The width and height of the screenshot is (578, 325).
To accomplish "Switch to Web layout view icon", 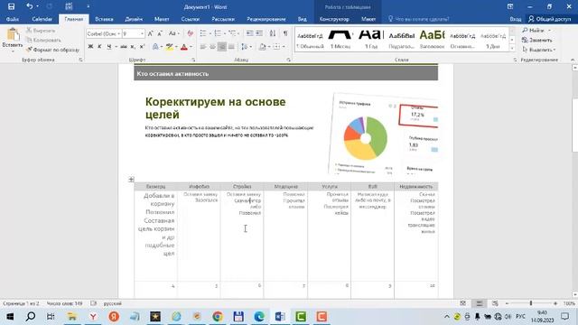I will 495,303.
